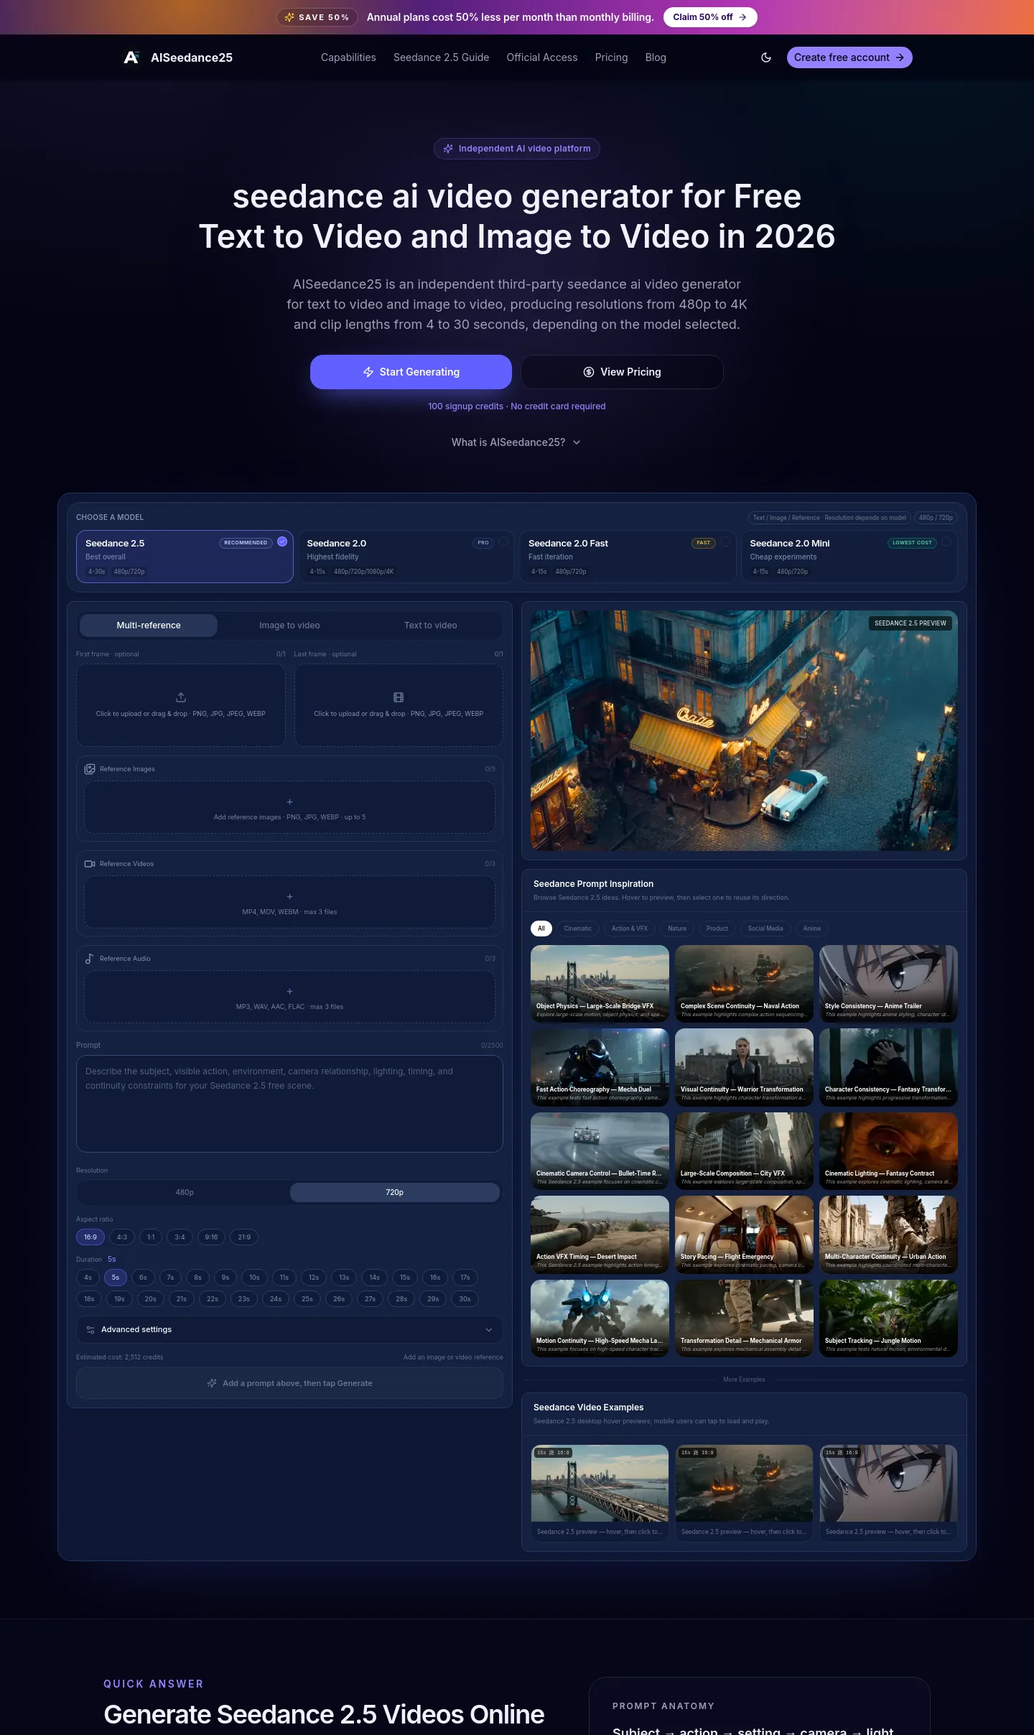Click the plus icon for reference videos
The width and height of the screenshot is (1034, 1735).
[290, 896]
